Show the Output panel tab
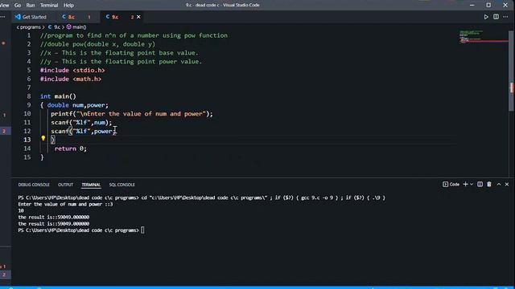 (x=65, y=185)
